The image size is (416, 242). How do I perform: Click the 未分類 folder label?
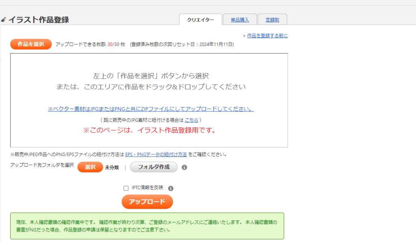pos(112,167)
